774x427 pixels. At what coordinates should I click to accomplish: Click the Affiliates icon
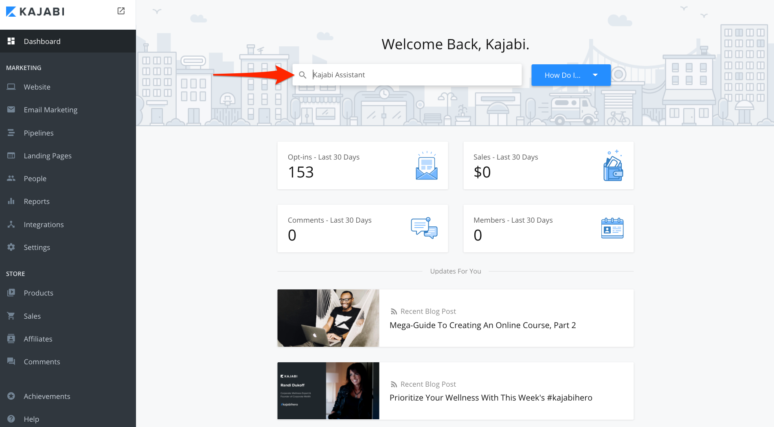click(x=11, y=339)
